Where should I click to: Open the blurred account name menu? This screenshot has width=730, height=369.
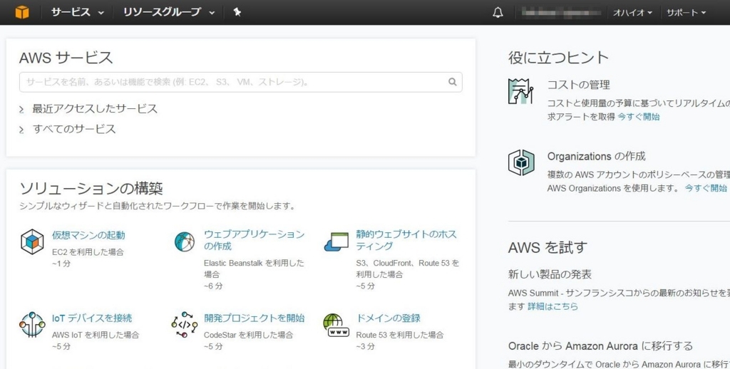[x=561, y=13]
